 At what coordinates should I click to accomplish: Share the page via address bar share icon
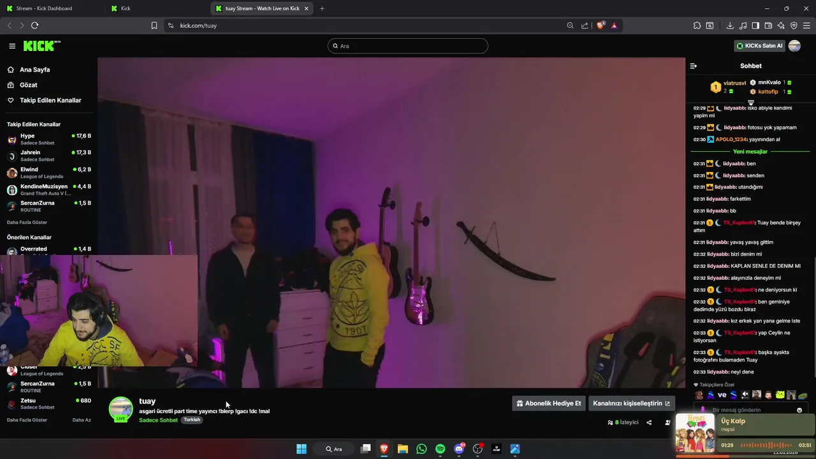tap(585, 25)
